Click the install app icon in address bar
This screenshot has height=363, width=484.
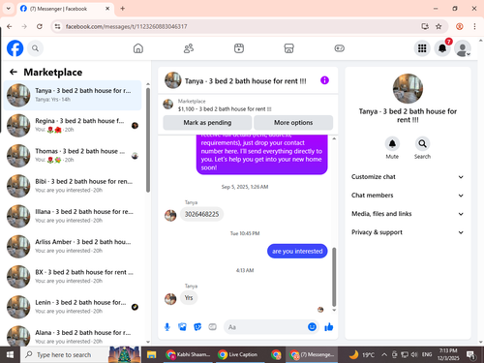coord(425,26)
